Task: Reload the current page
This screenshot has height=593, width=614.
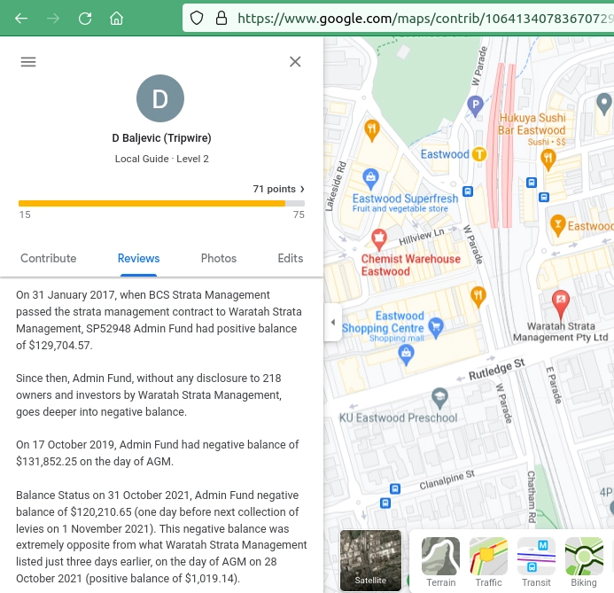Action: 85,18
